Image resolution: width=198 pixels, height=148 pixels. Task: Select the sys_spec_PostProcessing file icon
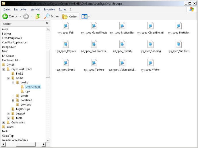tap(94, 44)
